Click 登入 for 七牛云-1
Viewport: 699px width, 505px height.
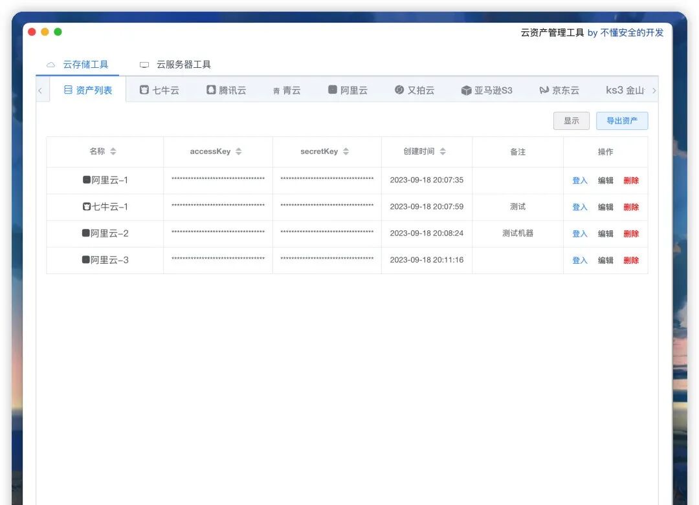click(x=579, y=207)
